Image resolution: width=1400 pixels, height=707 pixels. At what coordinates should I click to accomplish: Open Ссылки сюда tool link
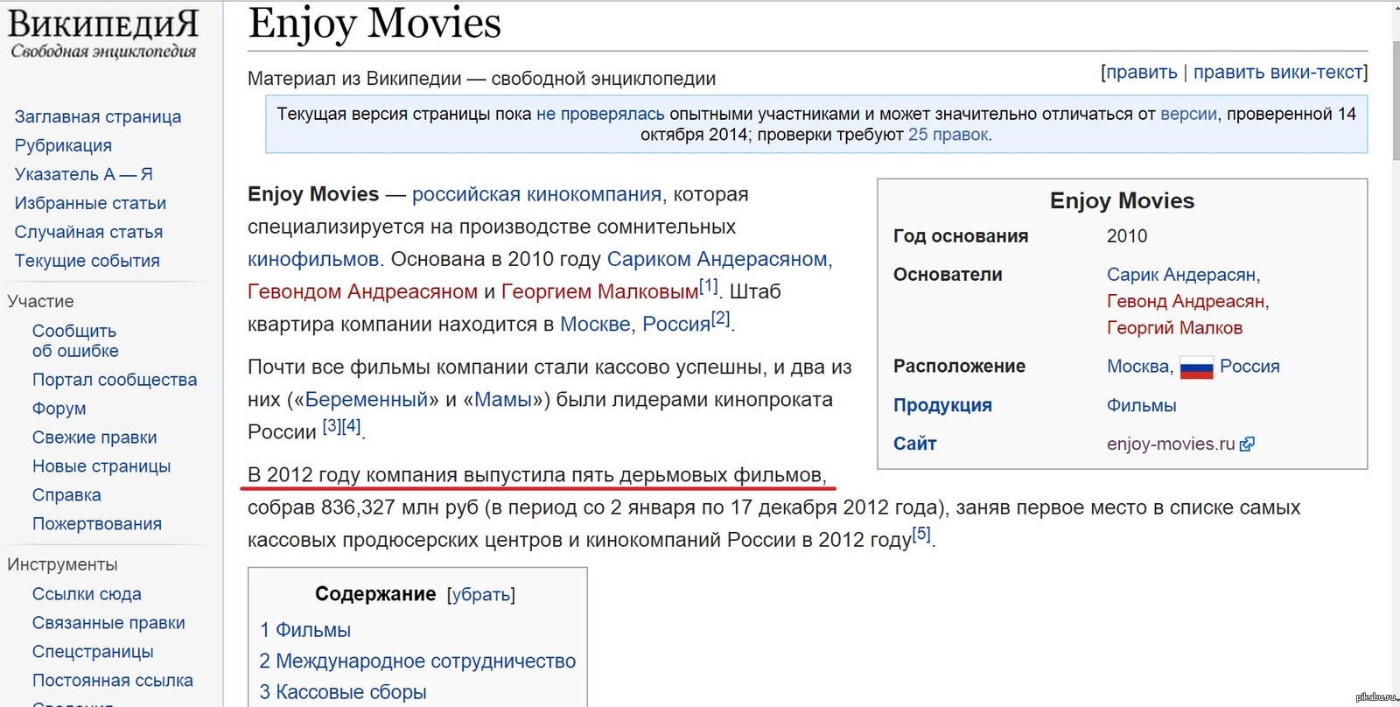[x=87, y=594]
